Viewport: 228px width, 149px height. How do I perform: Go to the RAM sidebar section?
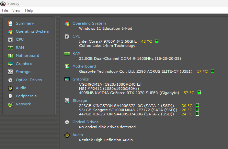pyautogui.click(x=20, y=48)
